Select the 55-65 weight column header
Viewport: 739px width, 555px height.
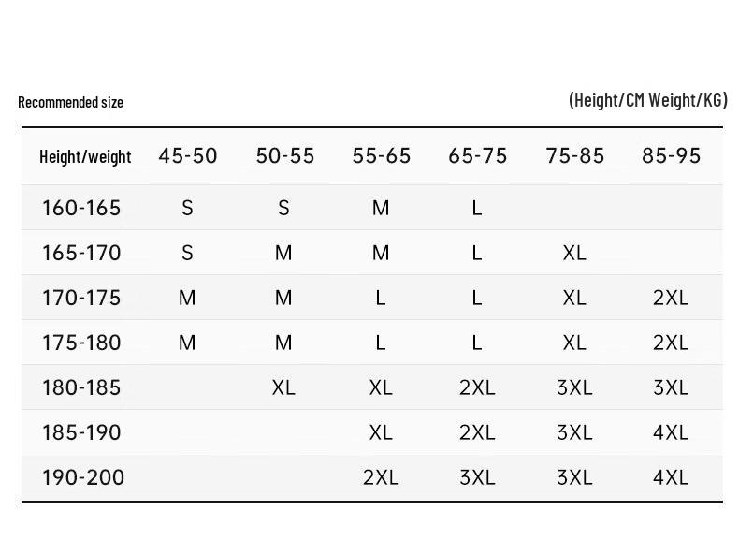click(x=381, y=156)
